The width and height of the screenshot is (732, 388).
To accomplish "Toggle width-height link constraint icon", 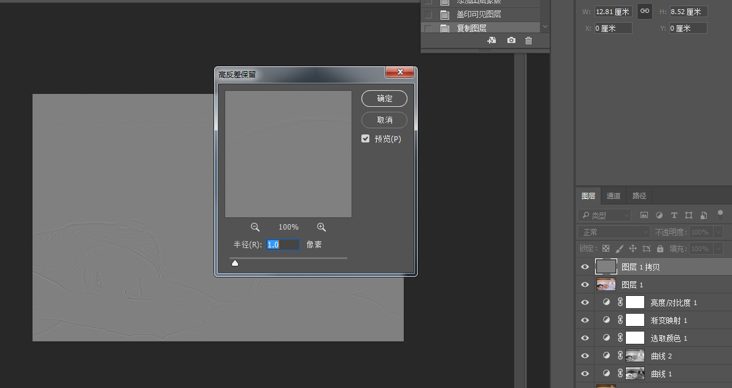I will point(645,11).
